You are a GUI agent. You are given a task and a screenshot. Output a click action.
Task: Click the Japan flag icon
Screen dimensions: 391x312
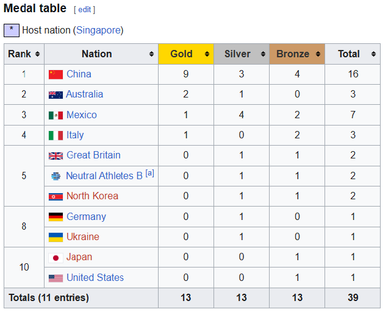coord(56,257)
